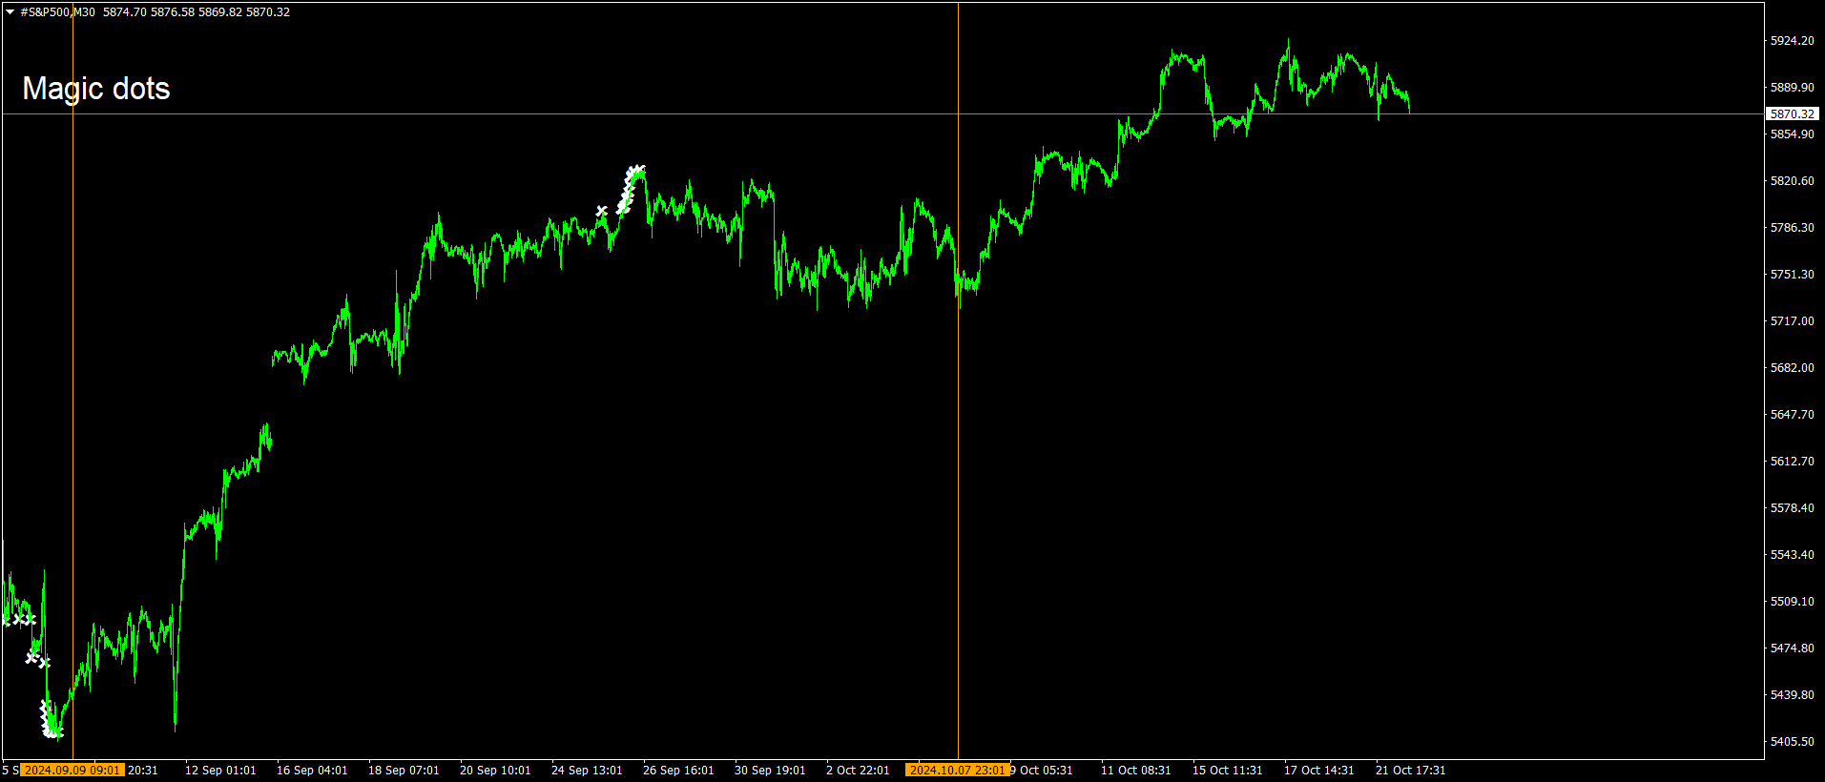The image size is (1825, 782).
Task: Select the 5717.00 price level label
Action: (1793, 321)
